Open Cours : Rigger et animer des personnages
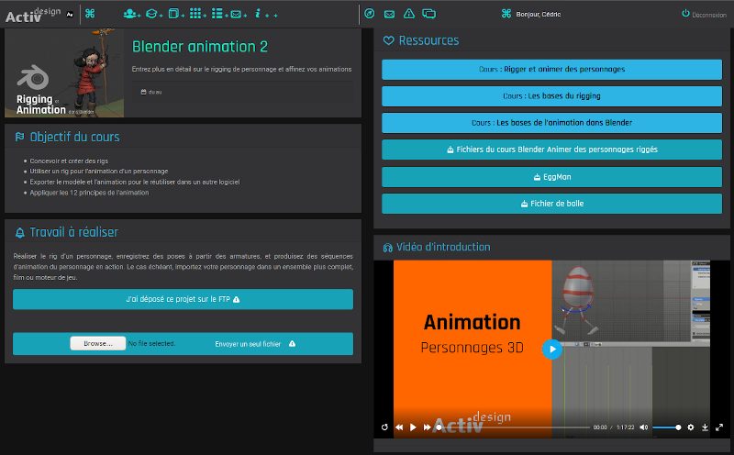Image resolution: width=734 pixels, height=455 pixels. [552, 70]
